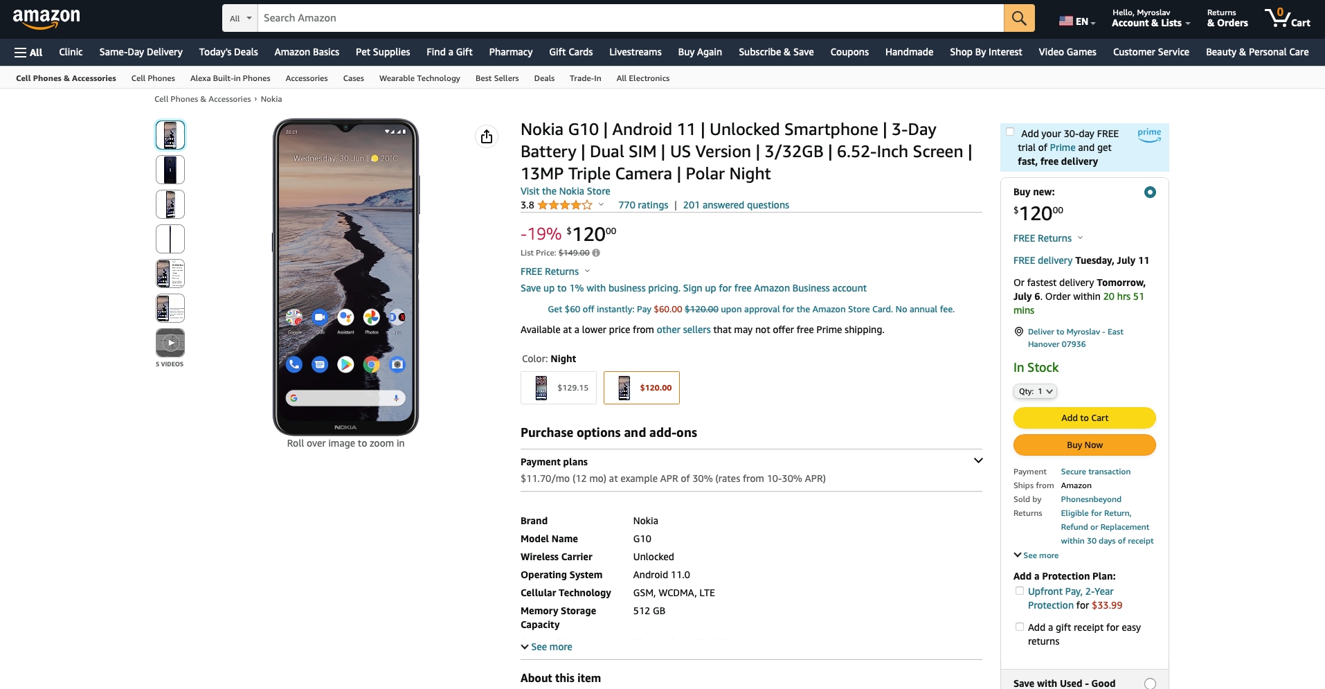Click the US flag language icon
The image size is (1325, 689).
(1066, 21)
